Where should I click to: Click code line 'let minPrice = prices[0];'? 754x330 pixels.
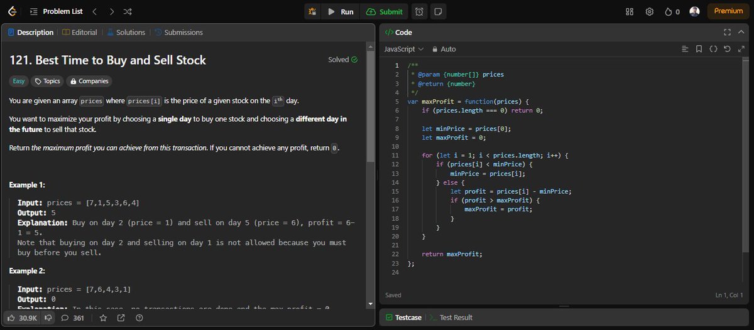click(x=466, y=129)
